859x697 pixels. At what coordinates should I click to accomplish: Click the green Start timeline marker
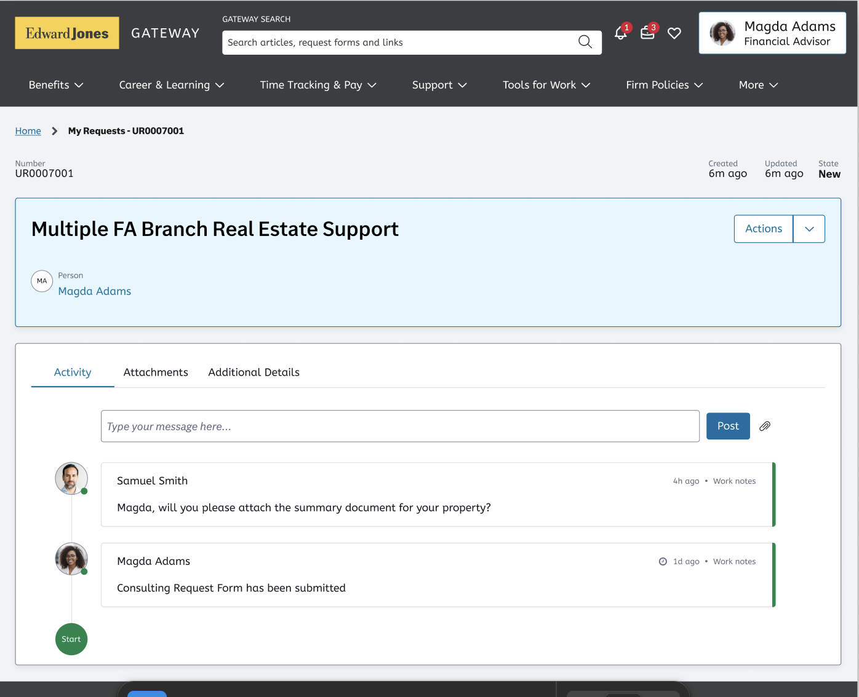pyautogui.click(x=71, y=639)
